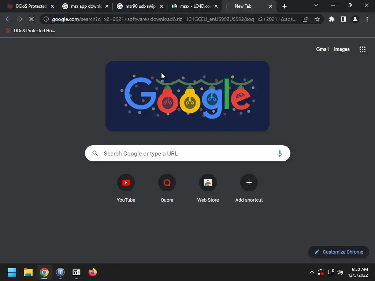This screenshot has height=281, width=375.
Task: Start voice search with microphone icon
Action: pos(279,153)
